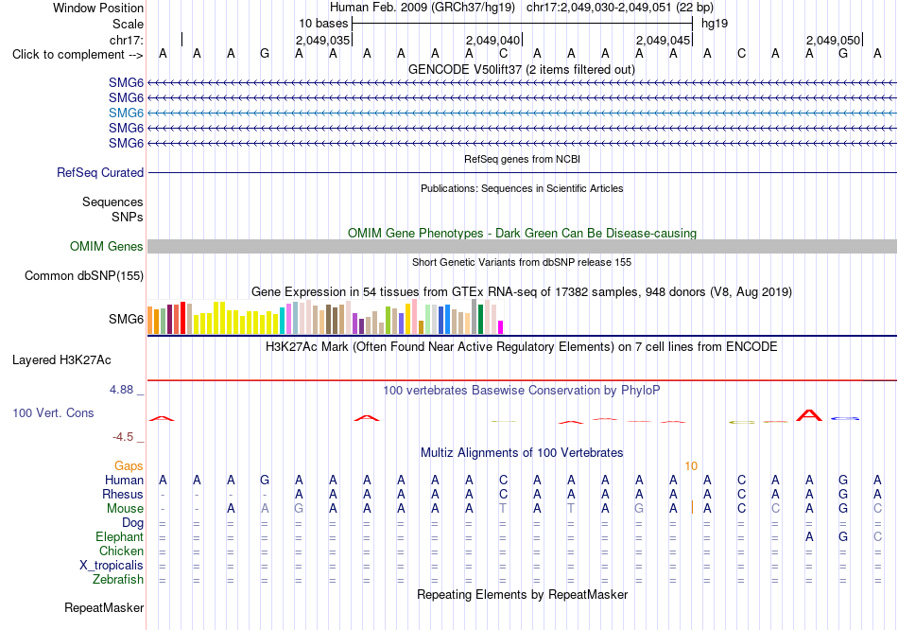This screenshot has width=898, height=630.
Task: Select the Zebrafish species row label
Action: pos(118,580)
